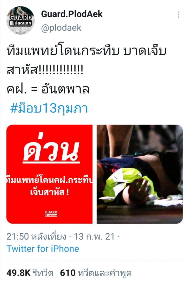Tap the คฝ. = อันตพาล text line
Viewport: 189px width, 284px height.
[x=48, y=89]
